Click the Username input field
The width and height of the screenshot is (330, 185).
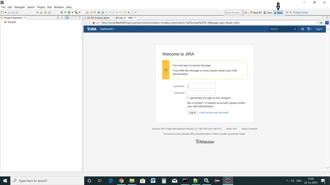[x=201, y=86]
